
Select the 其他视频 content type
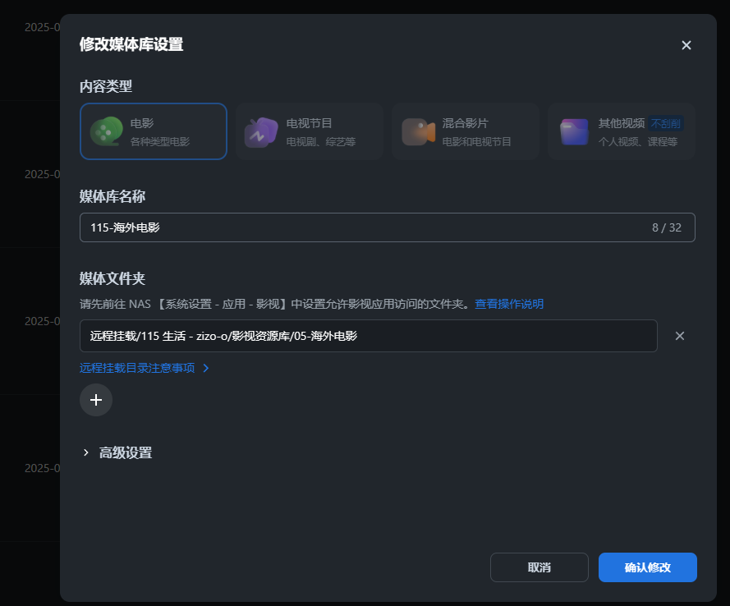[621, 131]
